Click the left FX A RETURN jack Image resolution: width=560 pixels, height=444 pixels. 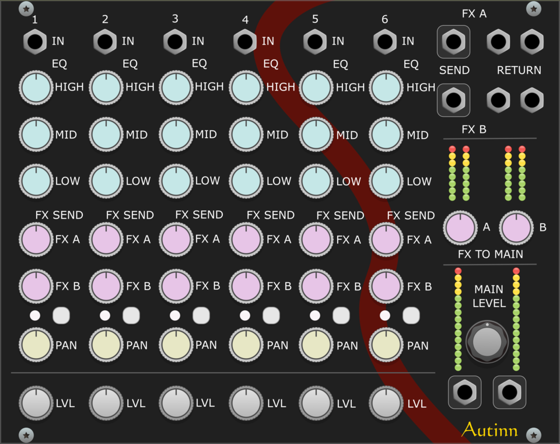498,42
